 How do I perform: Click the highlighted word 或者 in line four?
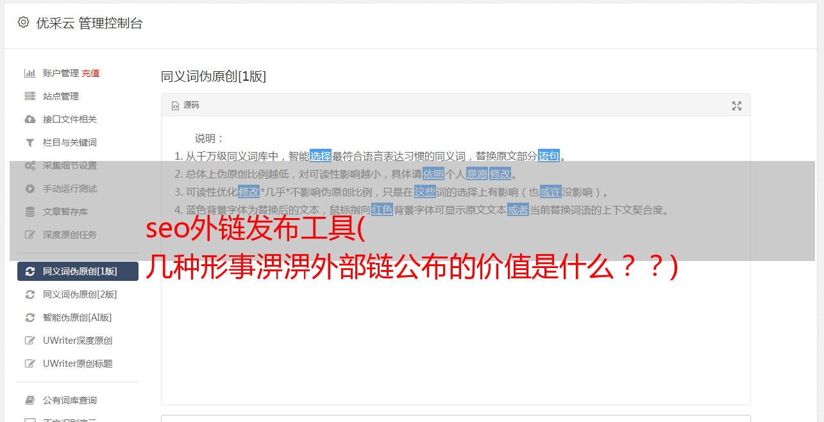pyautogui.click(x=518, y=210)
